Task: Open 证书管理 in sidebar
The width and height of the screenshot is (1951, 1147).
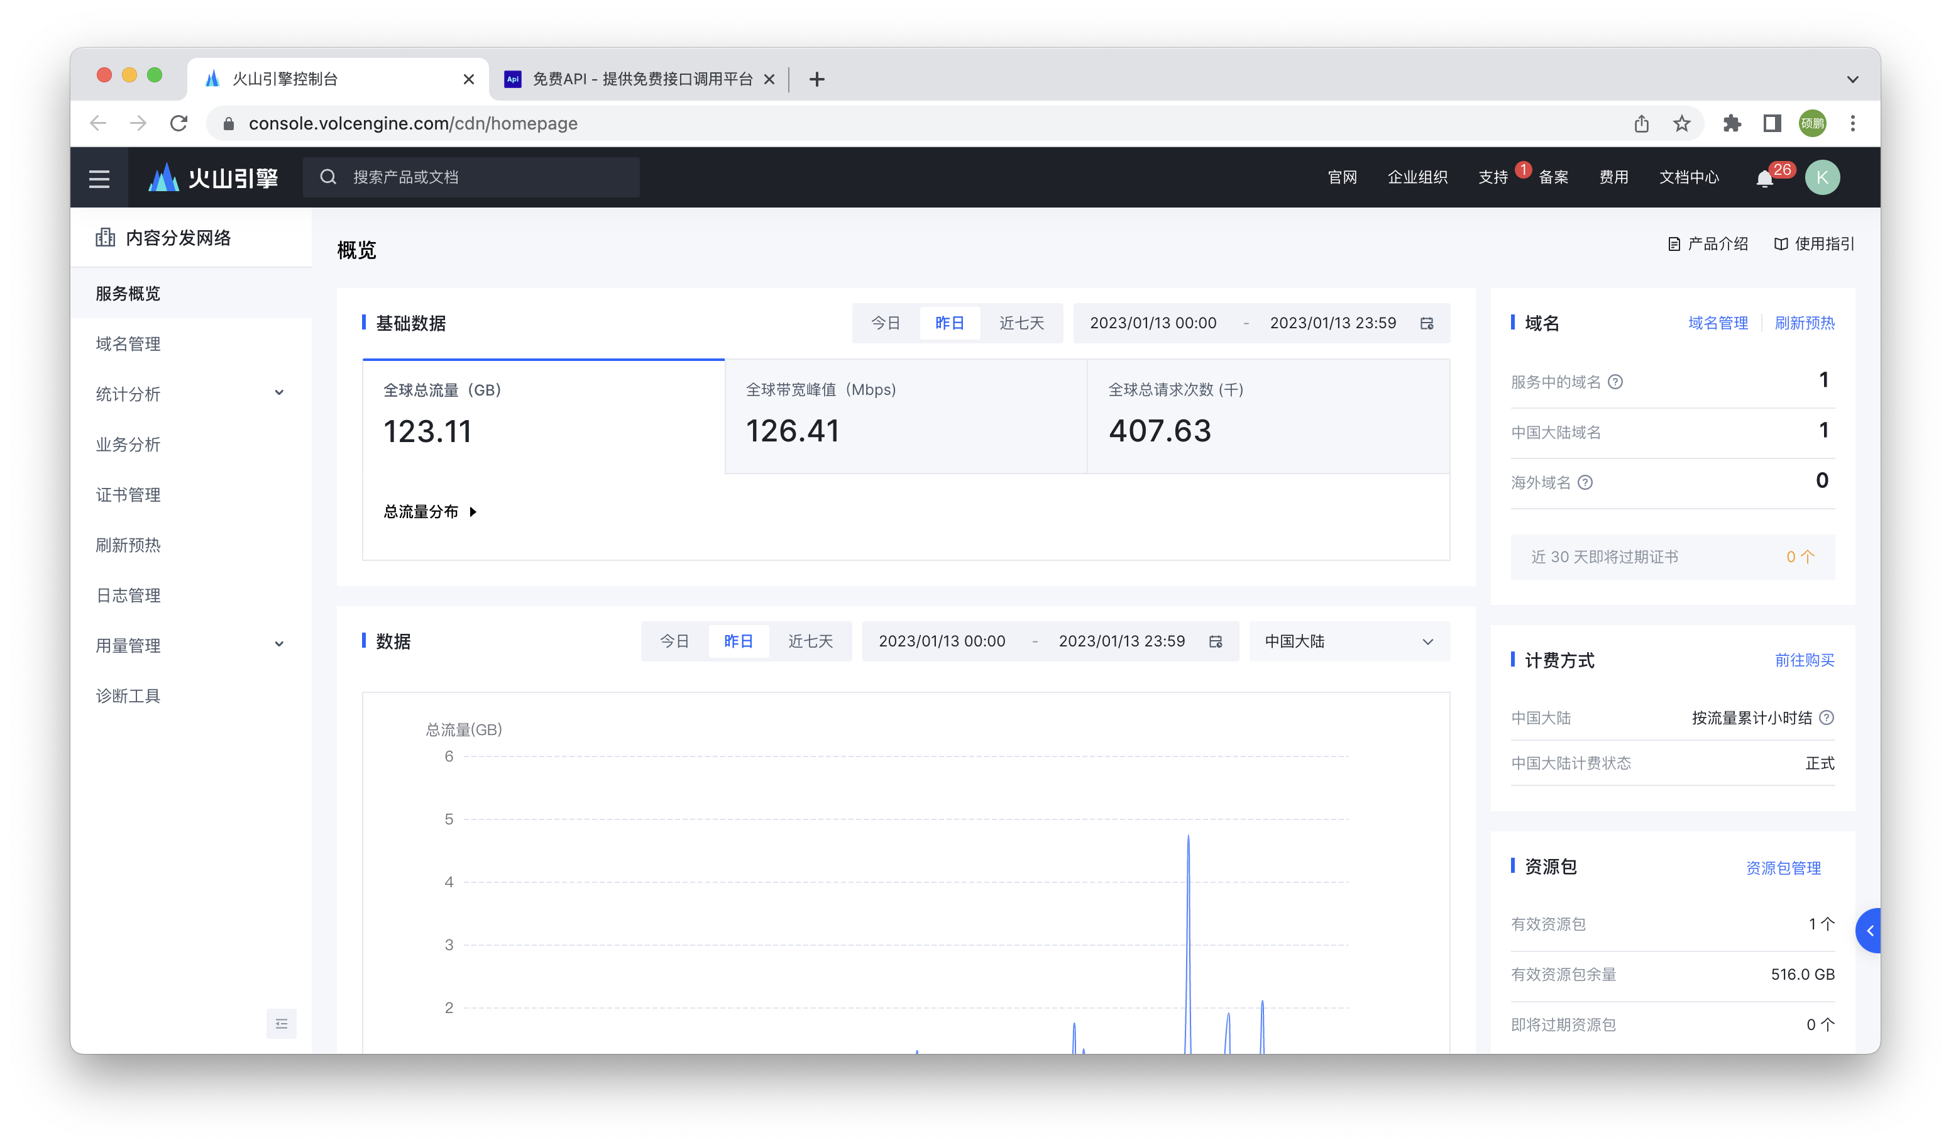Action: [191, 494]
